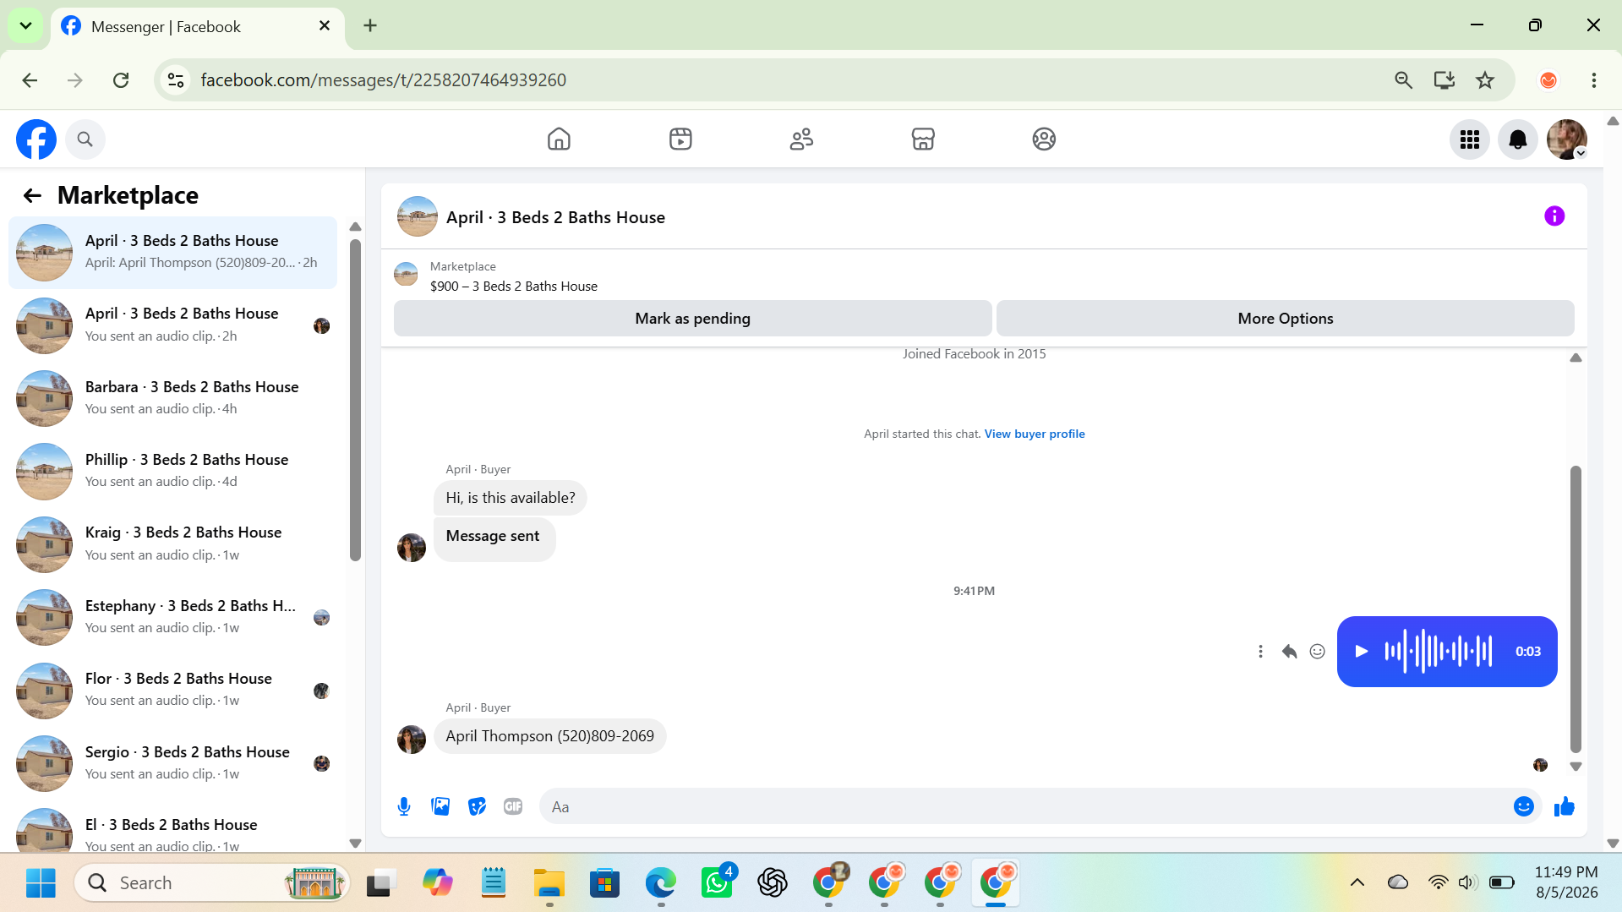The width and height of the screenshot is (1622, 912).
Task: Open a new browser tab
Action: 370,26
